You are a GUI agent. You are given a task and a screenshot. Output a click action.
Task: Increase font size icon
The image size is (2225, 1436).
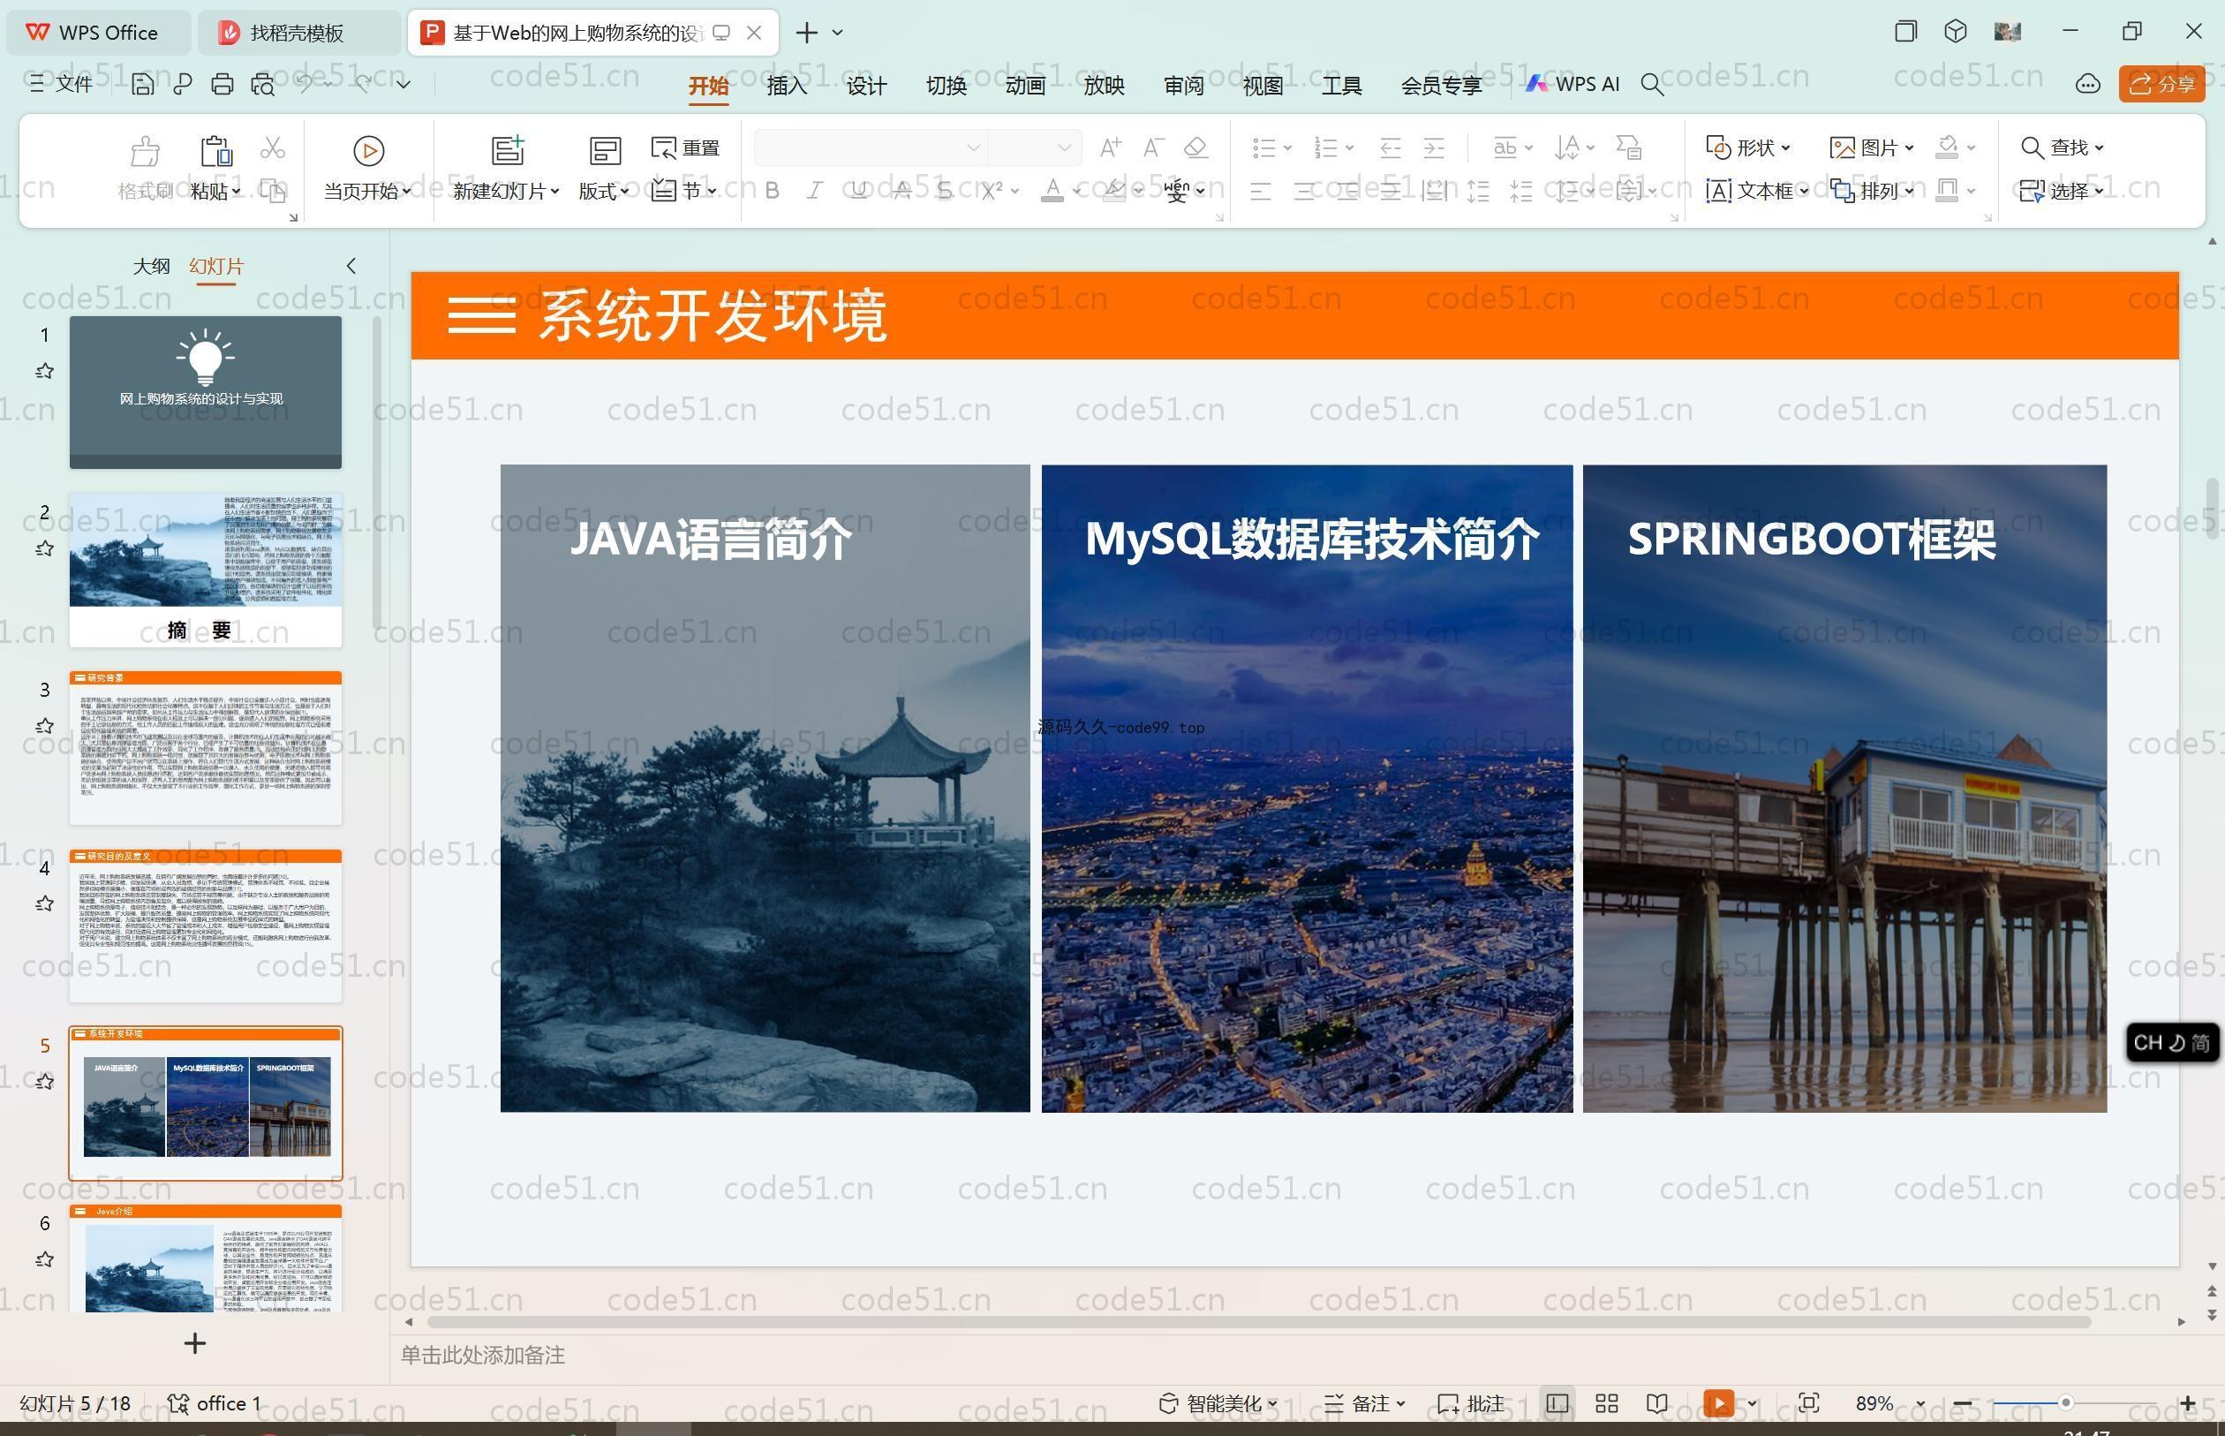click(1110, 147)
